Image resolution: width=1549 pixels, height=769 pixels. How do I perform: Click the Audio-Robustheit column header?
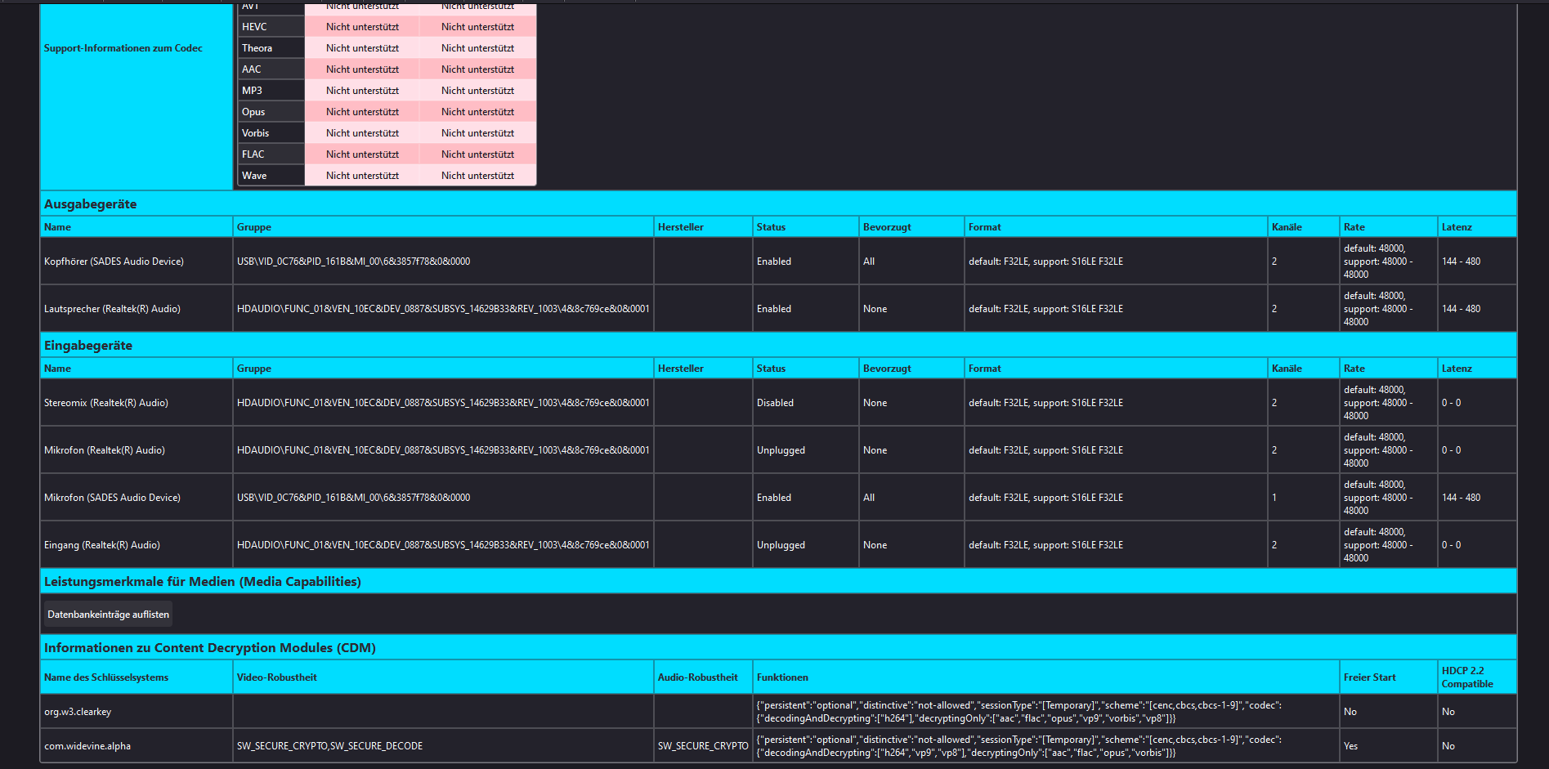[697, 677]
